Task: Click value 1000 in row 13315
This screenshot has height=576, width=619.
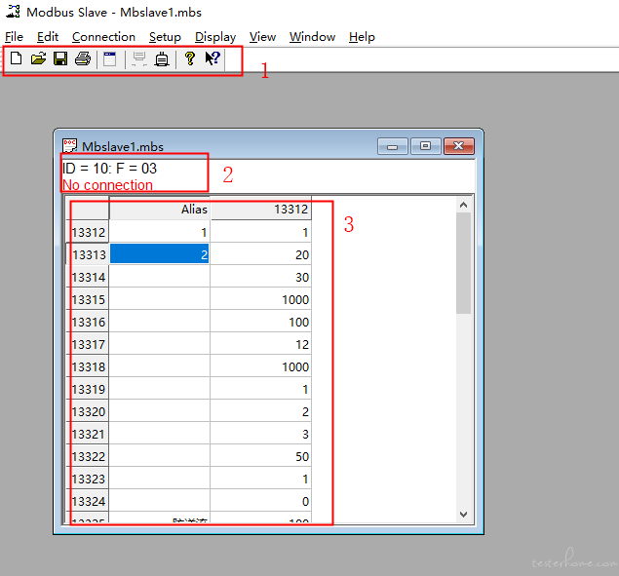Action: pos(260,299)
